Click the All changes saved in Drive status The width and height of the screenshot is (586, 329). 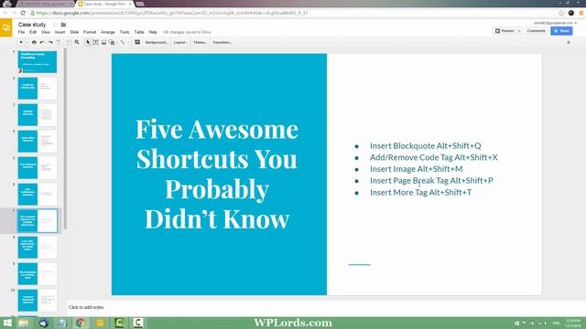click(x=187, y=33)
